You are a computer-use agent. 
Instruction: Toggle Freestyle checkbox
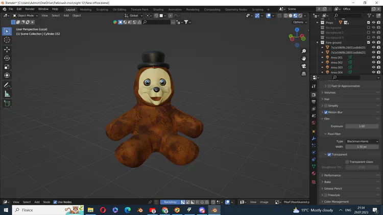[326, 195]
